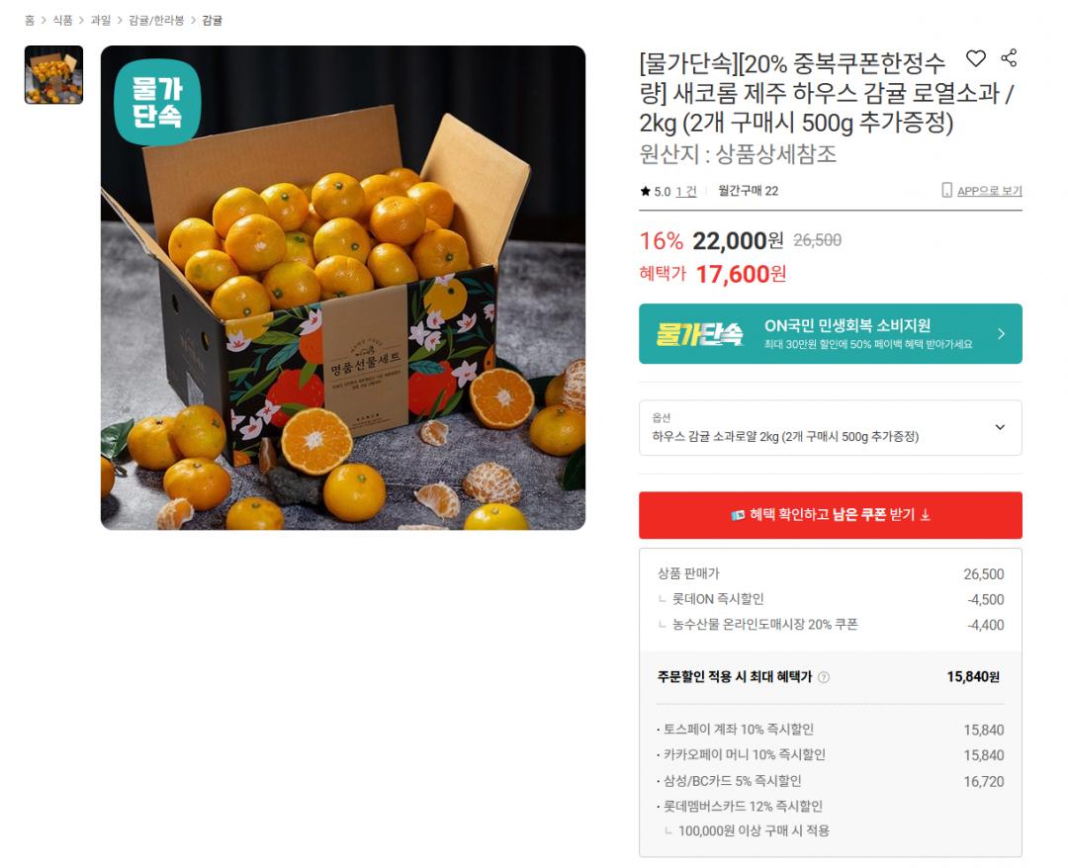
Task: Click APP으로 보기 link
Action: (x=990, y=191)
